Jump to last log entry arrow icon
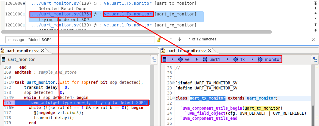319x126 pixels. pyautogui.click(x=315, y=30)
